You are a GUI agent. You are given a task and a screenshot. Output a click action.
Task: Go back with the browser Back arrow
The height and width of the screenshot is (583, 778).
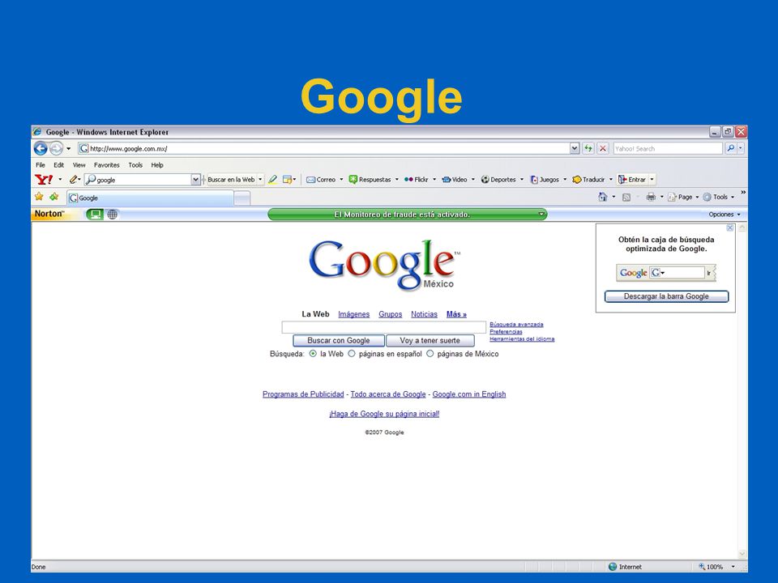[x=41, y=148]
